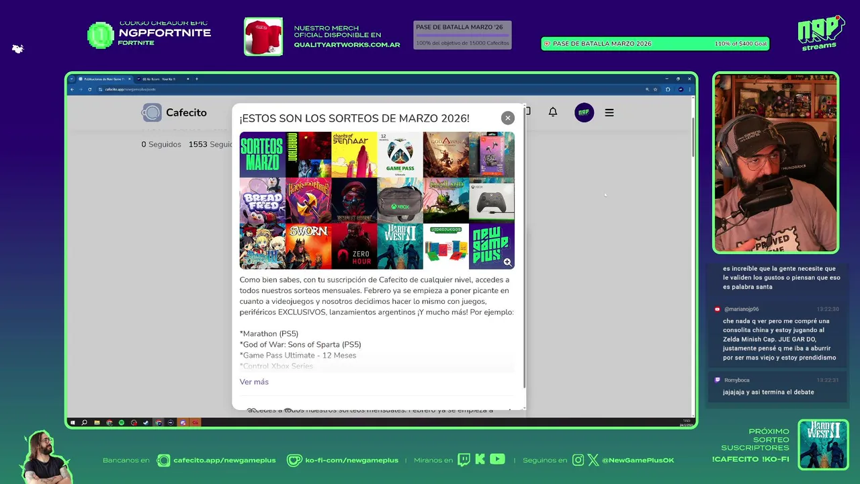This screenshot has height=484, width=860.
Task: Click the ko-fi.com/newgameplus link in the footer
Action: pyautogui.click(x=351, y=460)
